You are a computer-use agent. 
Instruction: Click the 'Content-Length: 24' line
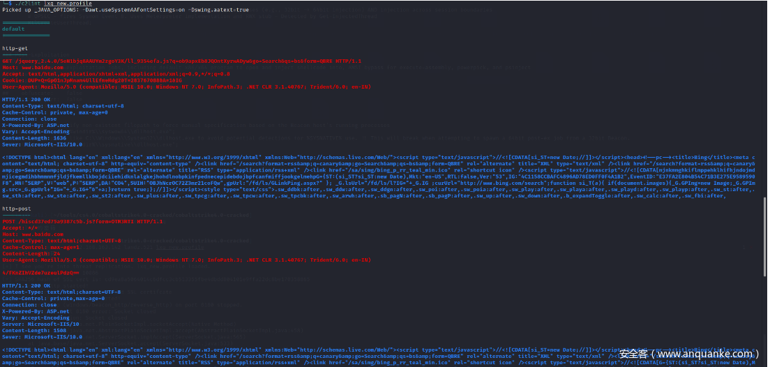(31, 253)
